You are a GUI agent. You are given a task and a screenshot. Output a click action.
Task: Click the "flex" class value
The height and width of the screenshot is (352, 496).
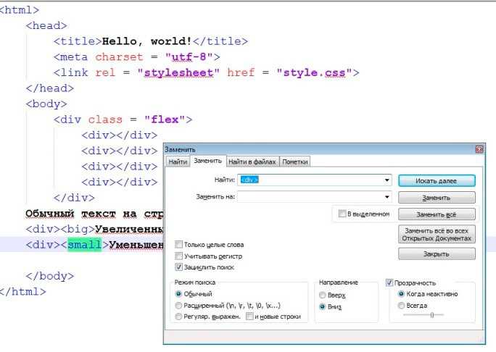[x=165, y=120]
